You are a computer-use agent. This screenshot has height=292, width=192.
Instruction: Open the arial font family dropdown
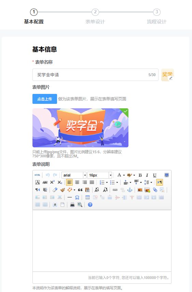(85, 175)
